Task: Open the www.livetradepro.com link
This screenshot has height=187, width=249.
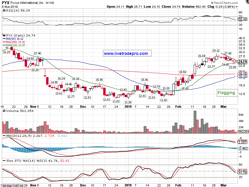Action: click(126, 53)
